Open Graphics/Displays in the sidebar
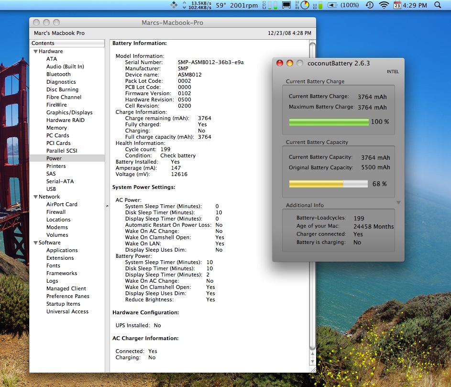This screenshot has height=387, width=451. click(69, 112)
